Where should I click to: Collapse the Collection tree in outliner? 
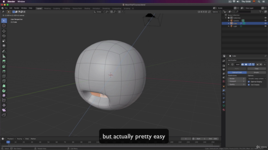[x=226, y=18]
